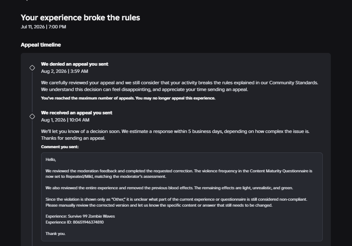Screen dimensions: 352x246
Task: Click the 'We denied an appeal you sent' heading
Action: [x=75, y=64]
